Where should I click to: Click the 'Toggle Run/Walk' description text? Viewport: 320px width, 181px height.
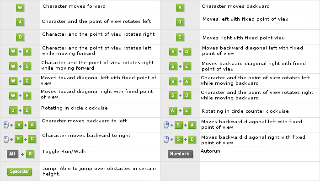(64, 152)
